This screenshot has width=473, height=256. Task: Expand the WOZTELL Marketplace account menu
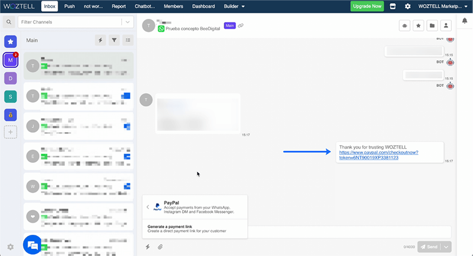point(442,6)
